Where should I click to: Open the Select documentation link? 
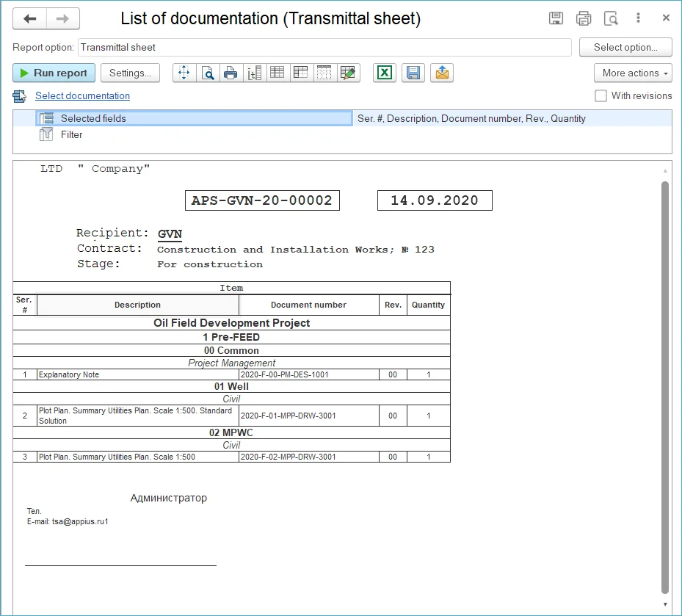point(82,95)
